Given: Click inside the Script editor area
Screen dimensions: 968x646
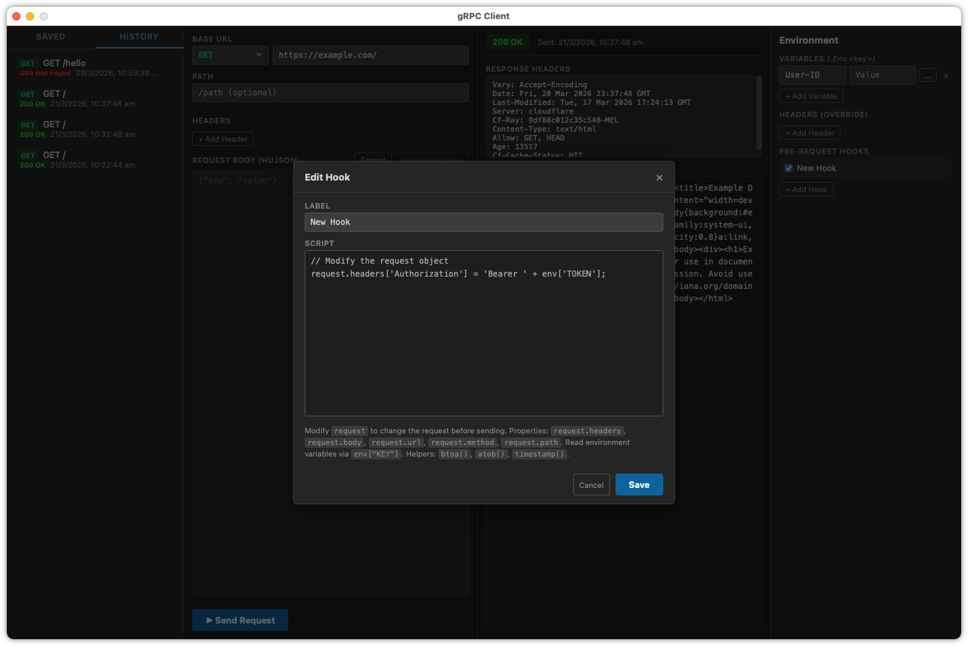Looking at the screenshot, I should tap(483, 333).
